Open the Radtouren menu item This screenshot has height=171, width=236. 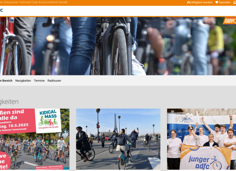tap(54, 81)
